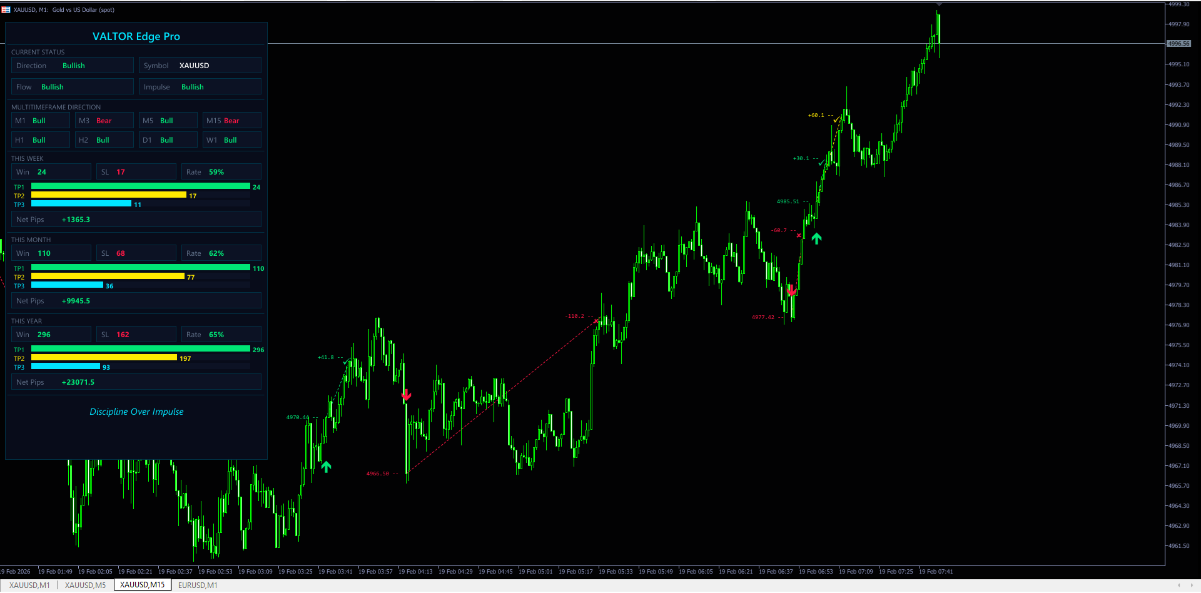
Task: Click the Symbol XAUUSD cell
Action: (200, 66)
